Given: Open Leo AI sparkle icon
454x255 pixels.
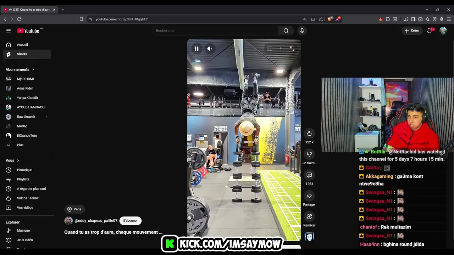Looking at the screenshot, I should pos(427,19).
